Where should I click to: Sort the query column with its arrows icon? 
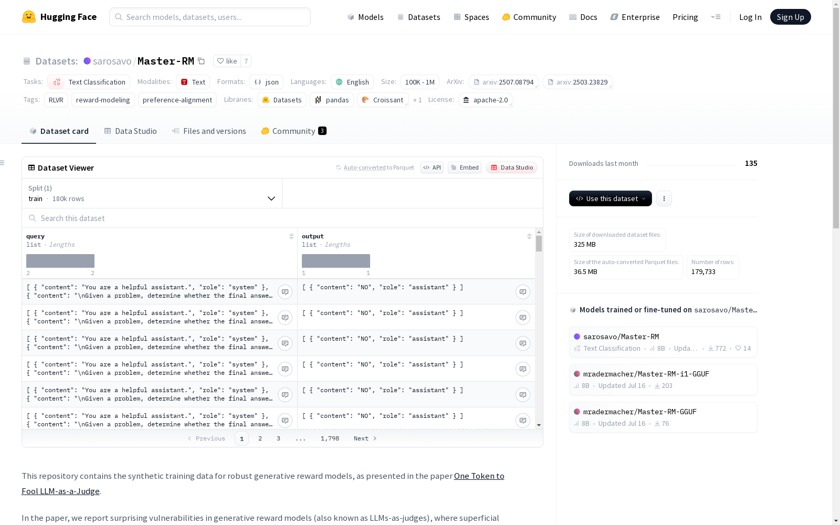(291, 236)
